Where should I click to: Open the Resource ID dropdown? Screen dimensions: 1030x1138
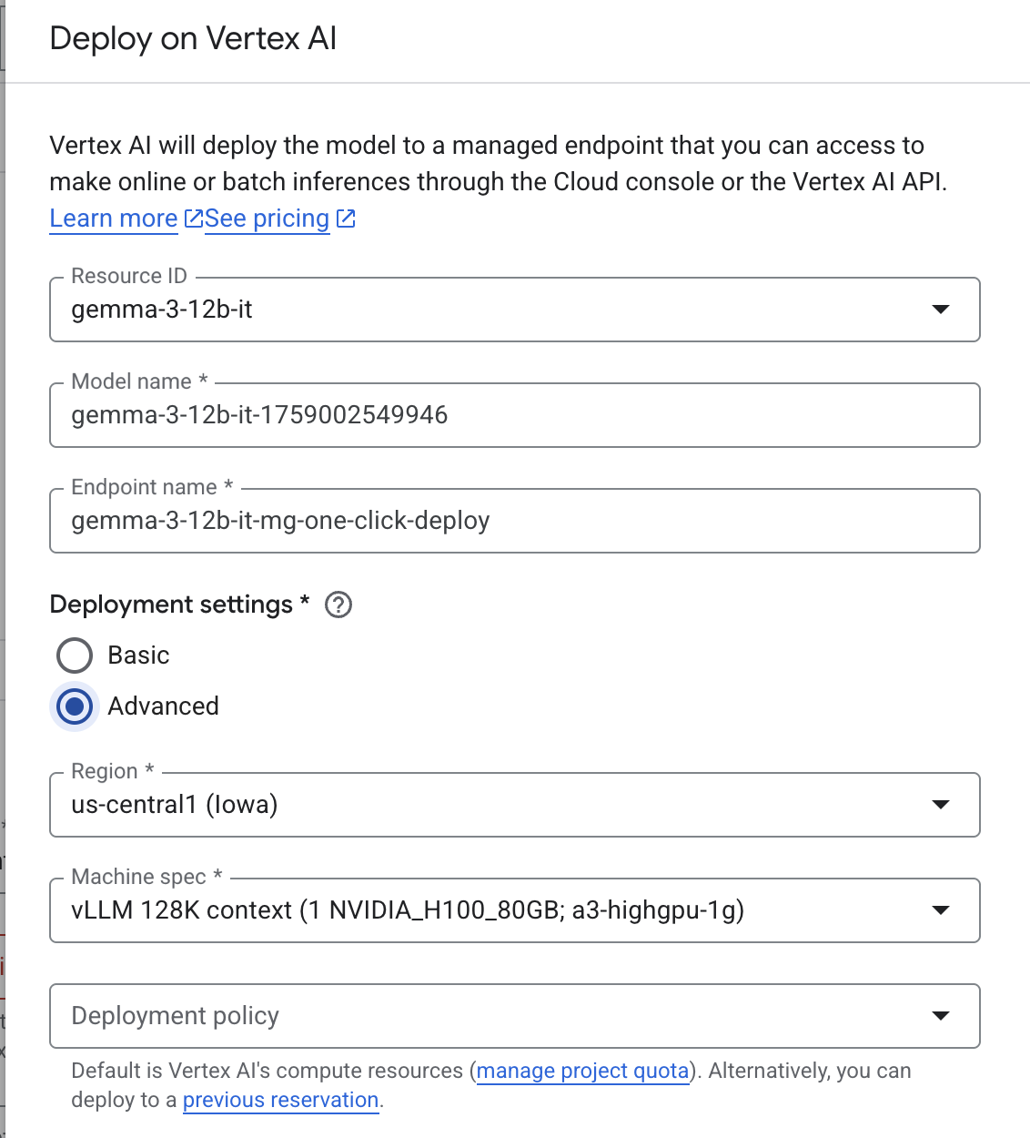(941, 310)
